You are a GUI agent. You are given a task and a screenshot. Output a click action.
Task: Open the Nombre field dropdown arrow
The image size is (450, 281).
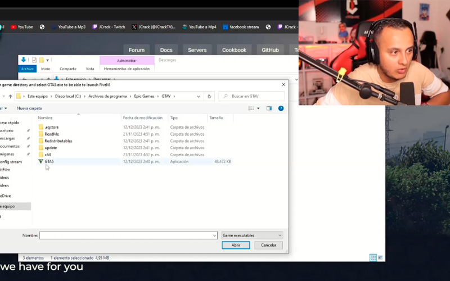click(x=214, y=235)
